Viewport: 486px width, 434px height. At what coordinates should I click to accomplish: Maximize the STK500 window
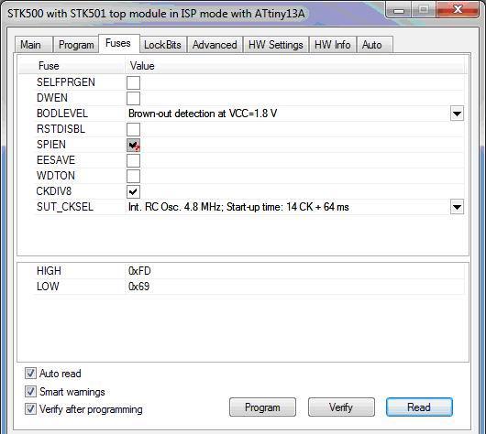(x=424, y=10)
